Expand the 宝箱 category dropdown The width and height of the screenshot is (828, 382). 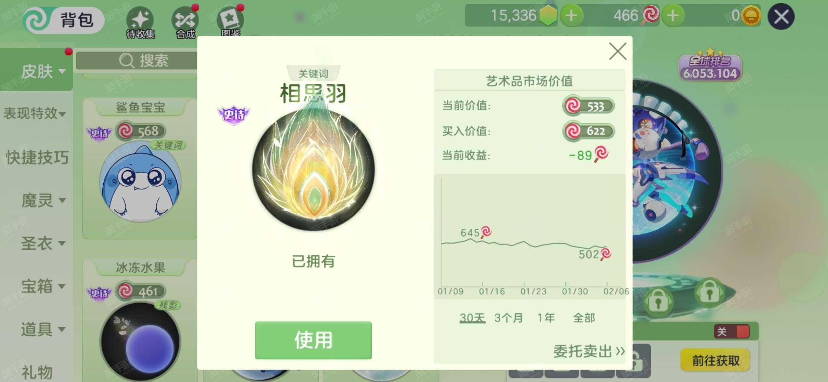(43, 286)
